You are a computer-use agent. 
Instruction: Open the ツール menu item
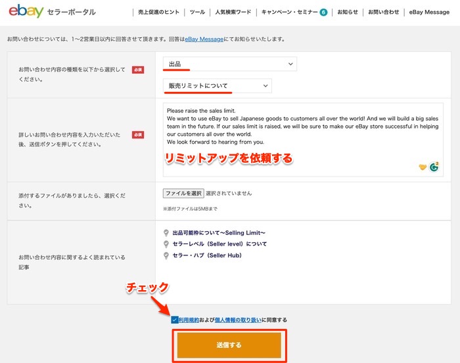pyautogui.click(x=196, y=12)
